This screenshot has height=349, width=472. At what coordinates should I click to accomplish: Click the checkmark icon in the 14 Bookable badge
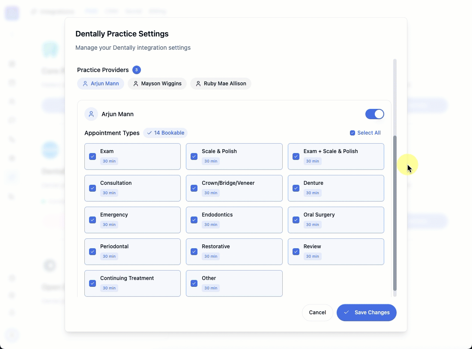coord(150,132)
